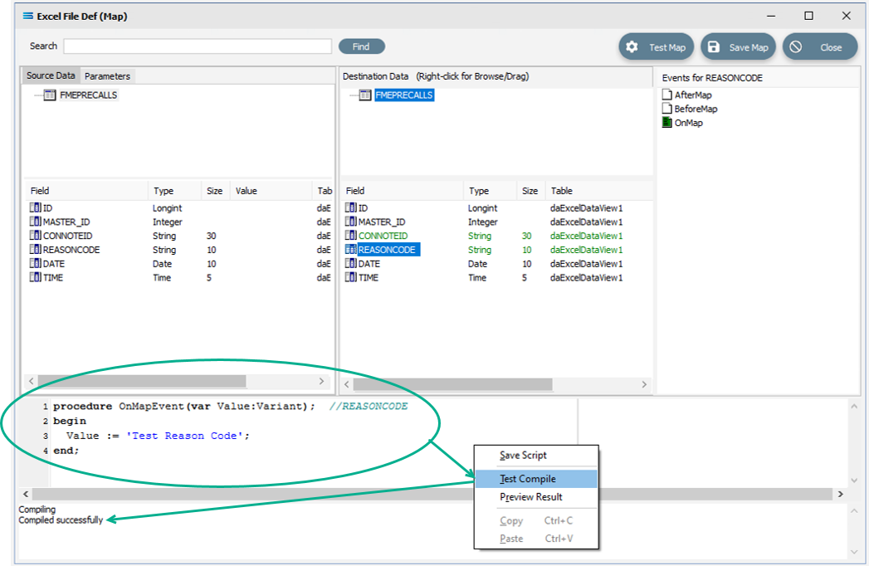Switch to the Source Data tab
869x566 pixels.
coord(51,76)
